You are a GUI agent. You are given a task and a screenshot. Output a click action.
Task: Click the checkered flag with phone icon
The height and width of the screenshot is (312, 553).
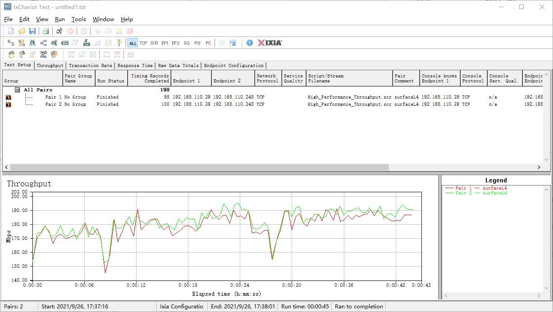click(x=54, y=54)
